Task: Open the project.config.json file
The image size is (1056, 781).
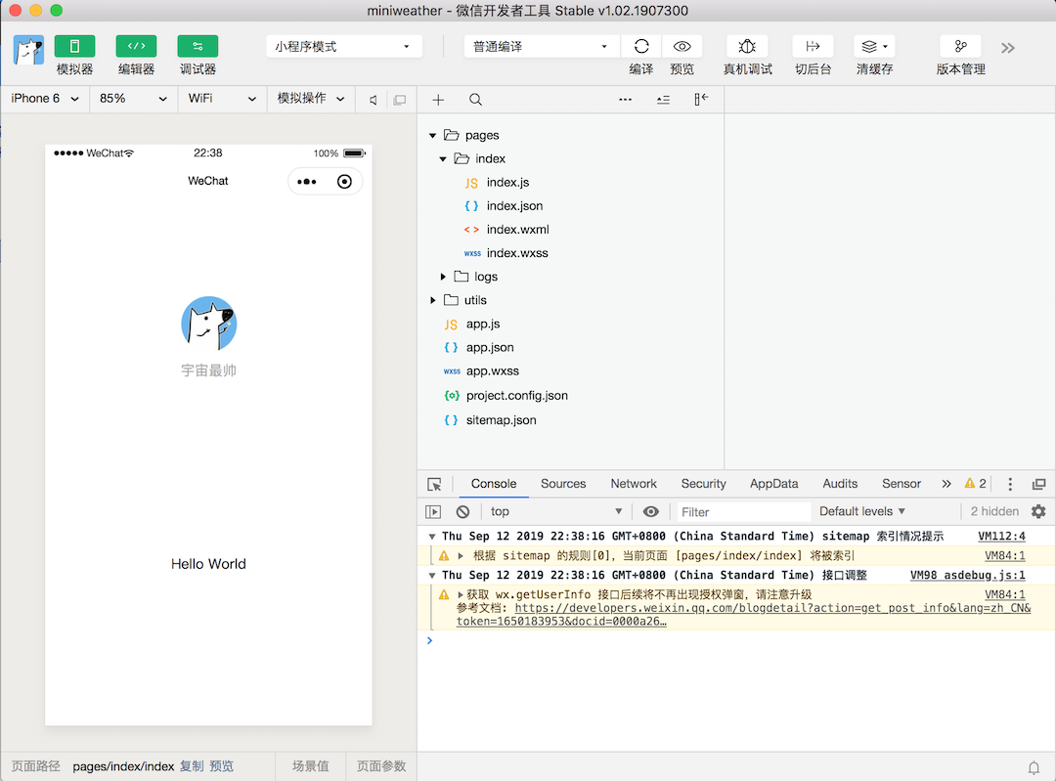Action: pyautogui.click(x=516, y=395)
